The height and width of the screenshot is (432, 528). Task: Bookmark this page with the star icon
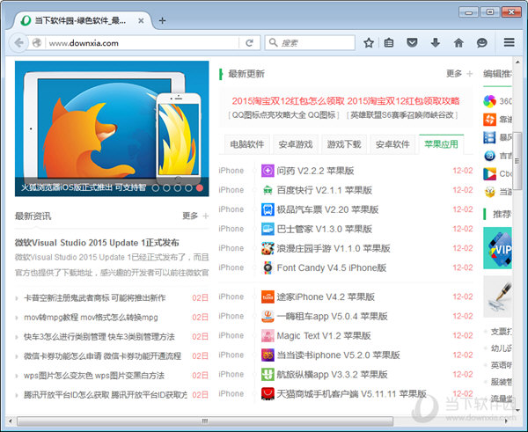[x=369, y=42]
